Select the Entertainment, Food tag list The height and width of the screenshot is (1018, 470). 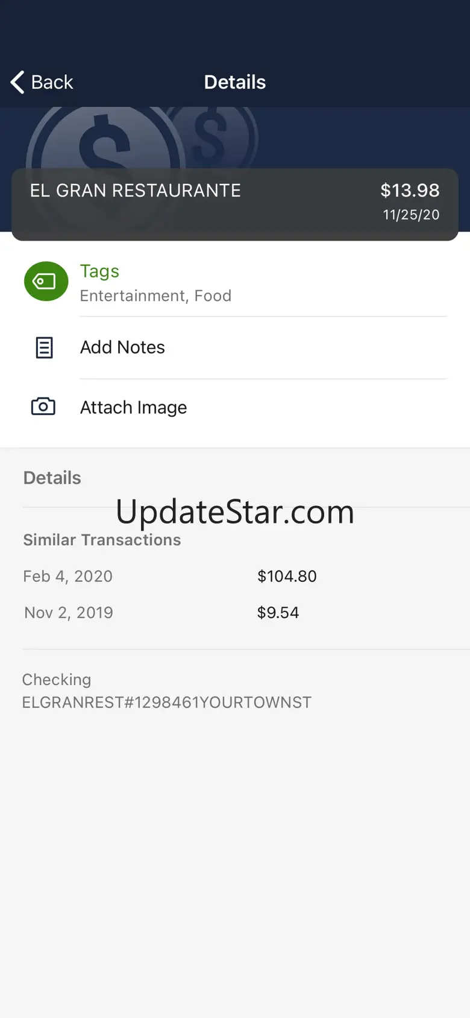point(155,296)
